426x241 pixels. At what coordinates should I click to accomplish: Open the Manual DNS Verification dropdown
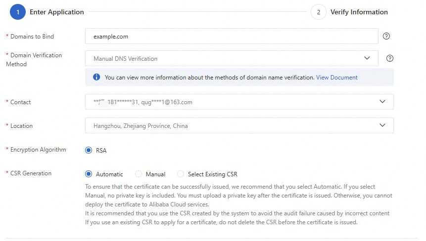[232, 58]
